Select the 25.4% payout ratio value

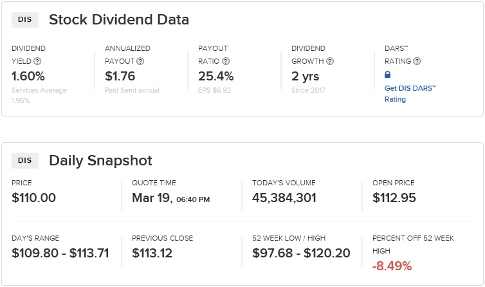216,76
